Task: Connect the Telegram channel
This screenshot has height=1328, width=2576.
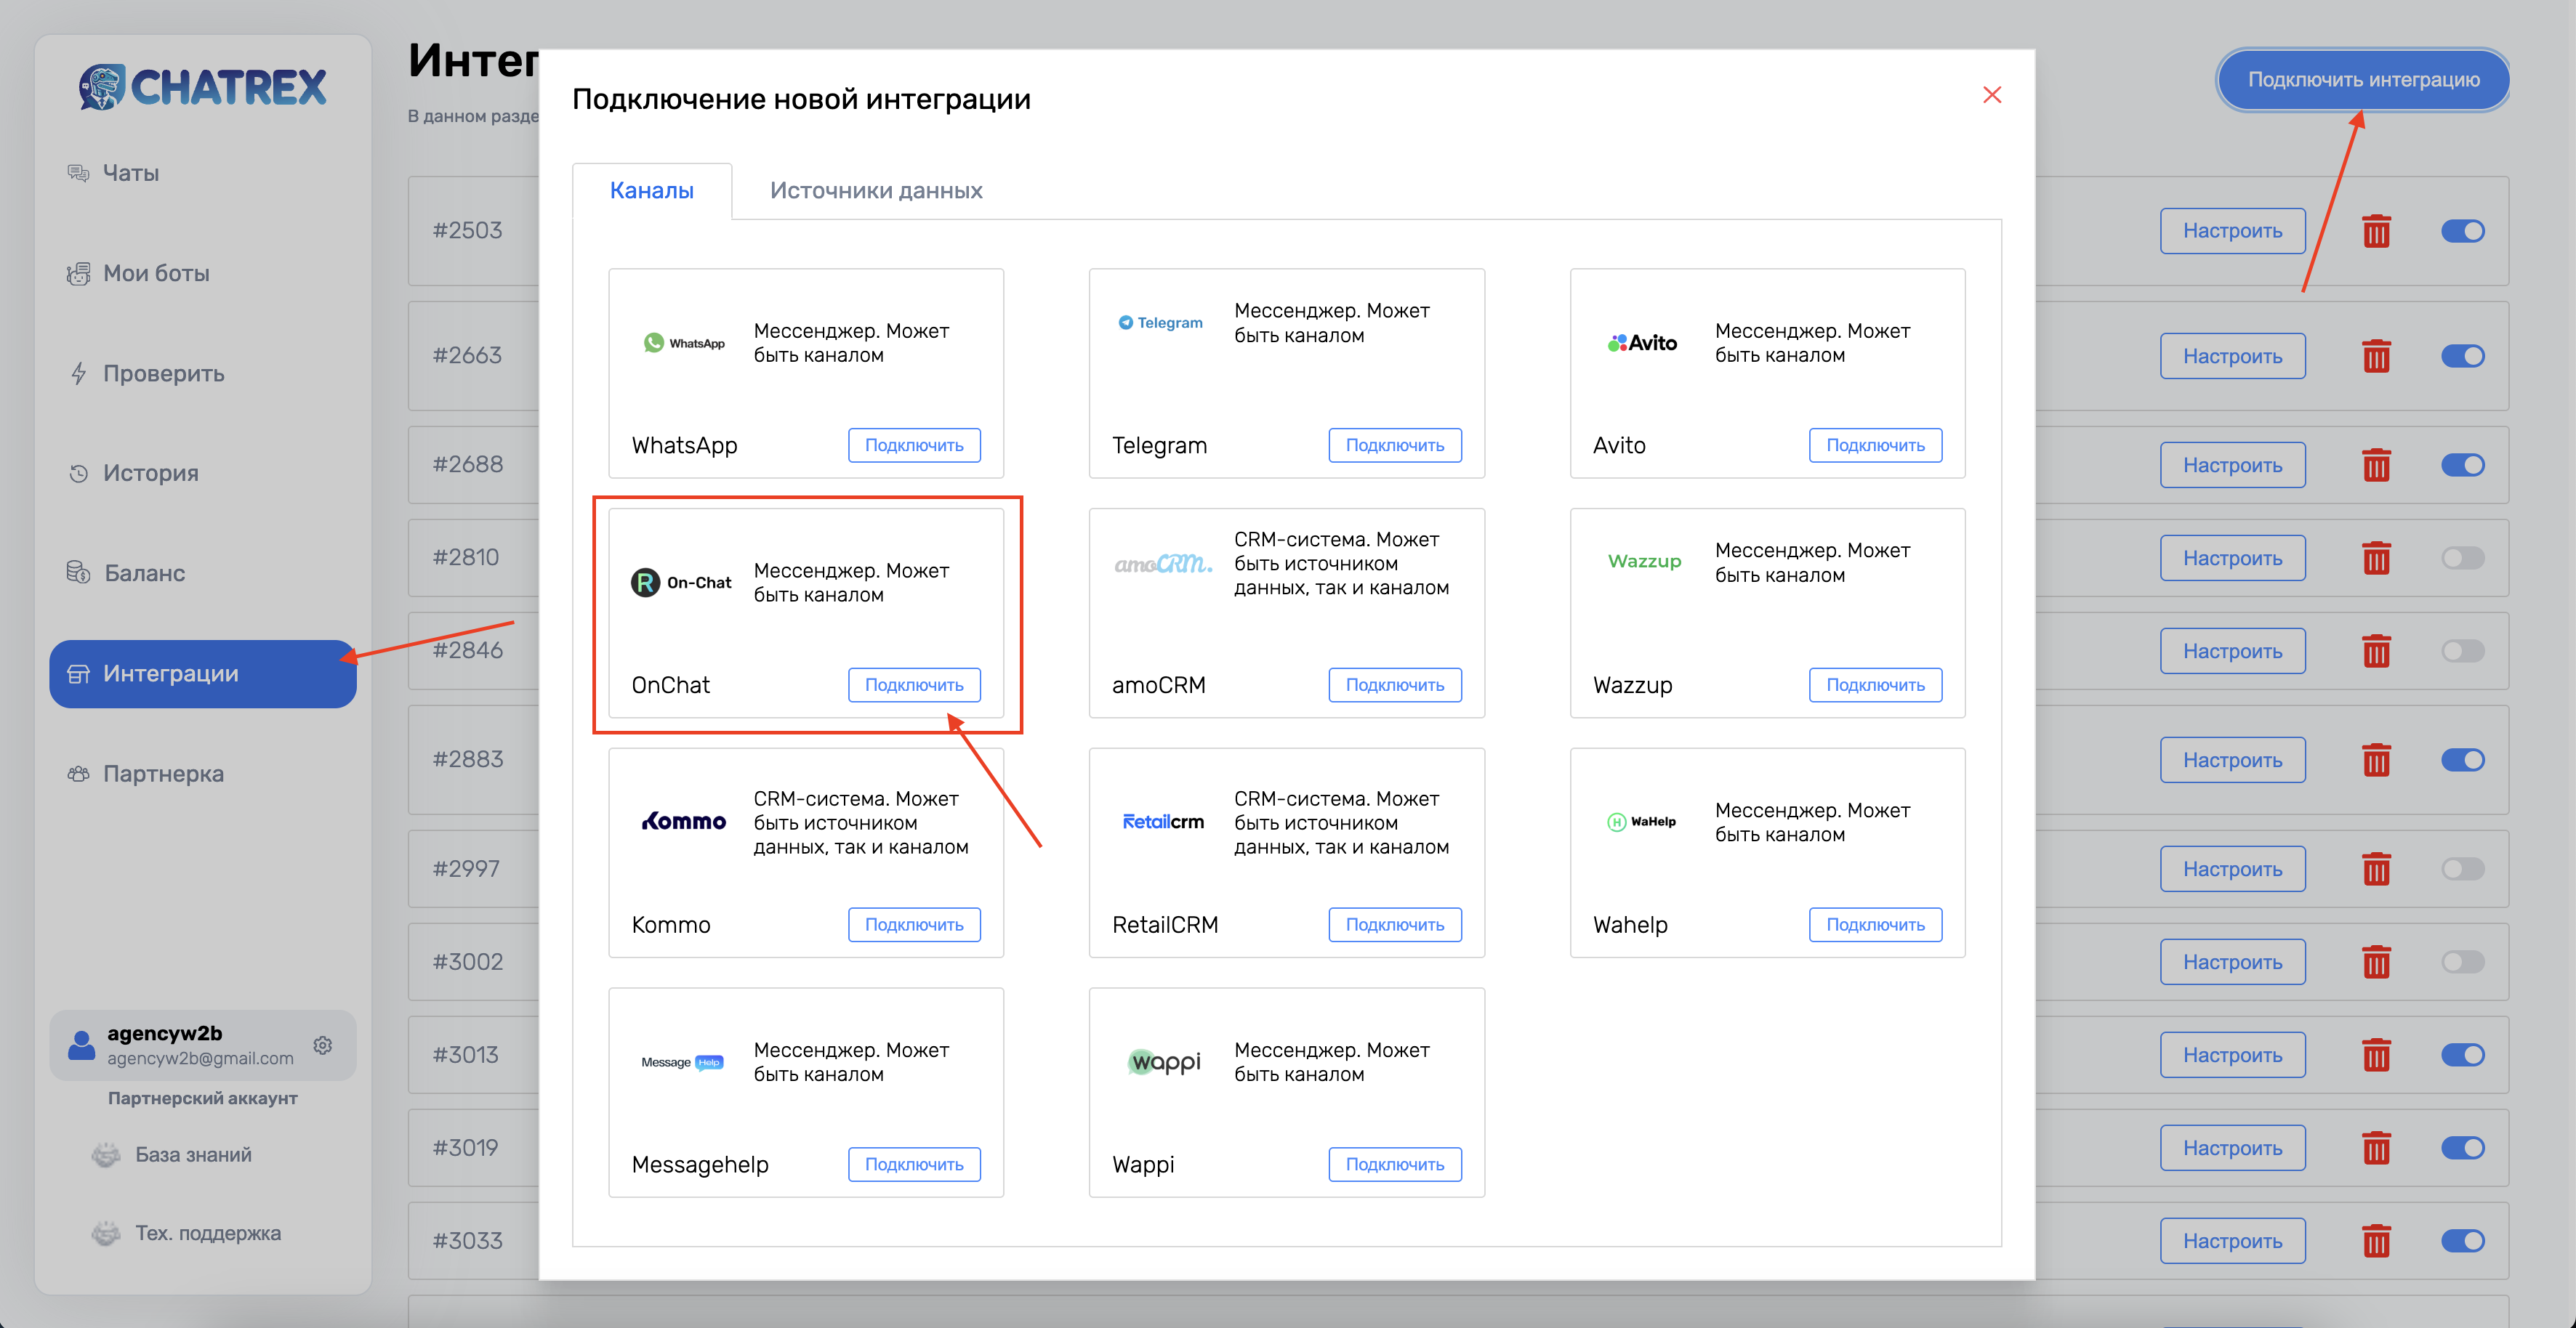Action: click(x=1395, y=445)
